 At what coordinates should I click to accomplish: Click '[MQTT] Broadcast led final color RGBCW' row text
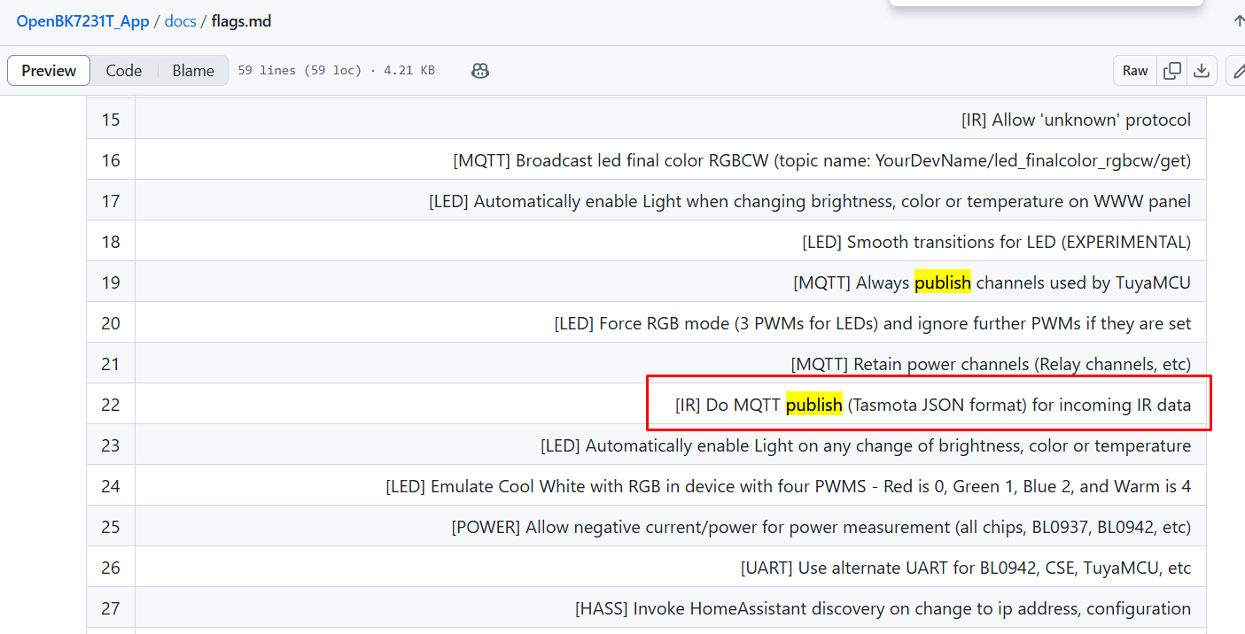click(821, 160)
